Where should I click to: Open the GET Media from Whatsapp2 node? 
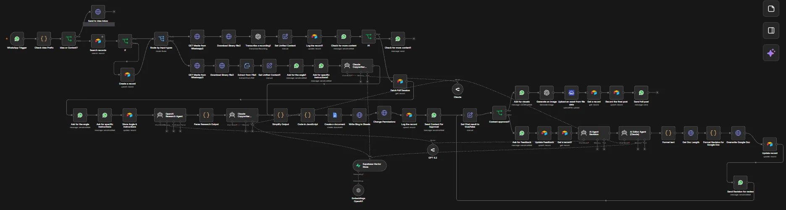pos(197,36)
